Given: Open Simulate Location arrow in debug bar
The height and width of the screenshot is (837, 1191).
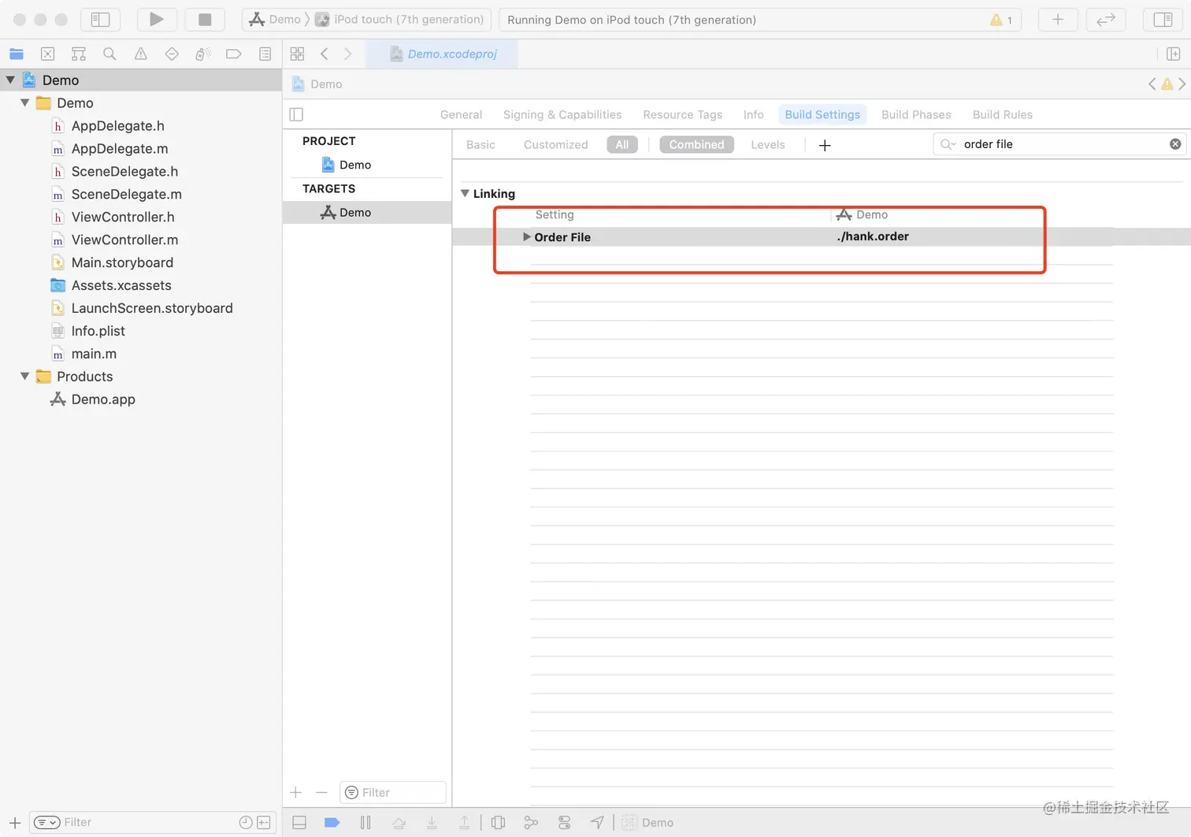Looking at the screenshot, I should [597, 823].
